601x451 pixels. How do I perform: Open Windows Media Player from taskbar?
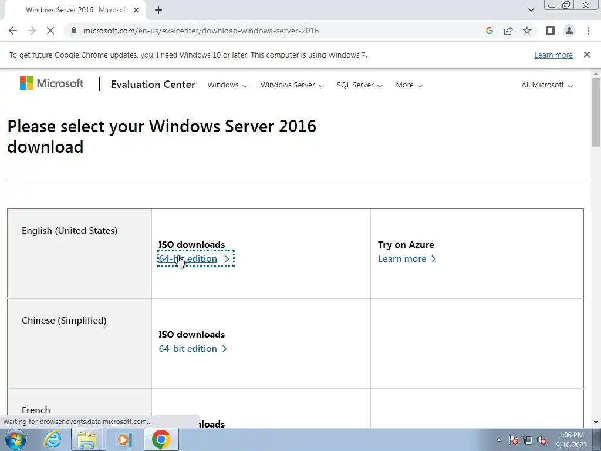click(x=123, y=439)
